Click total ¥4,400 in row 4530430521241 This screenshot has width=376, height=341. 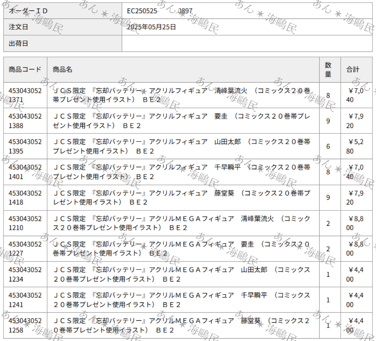coord(355,300)
